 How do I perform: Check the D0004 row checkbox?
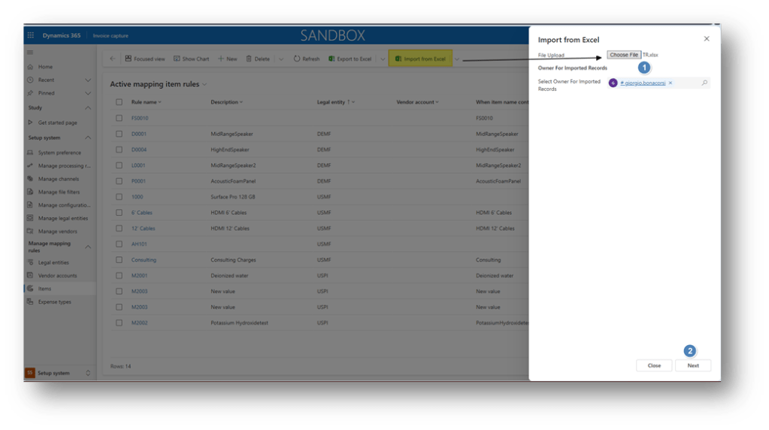[120, 150]
